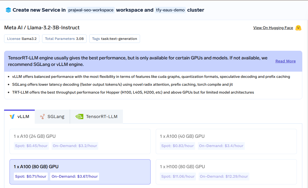Click the Total Parameters 3.0B badge
The image size is (308, 188).
click(x=64, y=39)
